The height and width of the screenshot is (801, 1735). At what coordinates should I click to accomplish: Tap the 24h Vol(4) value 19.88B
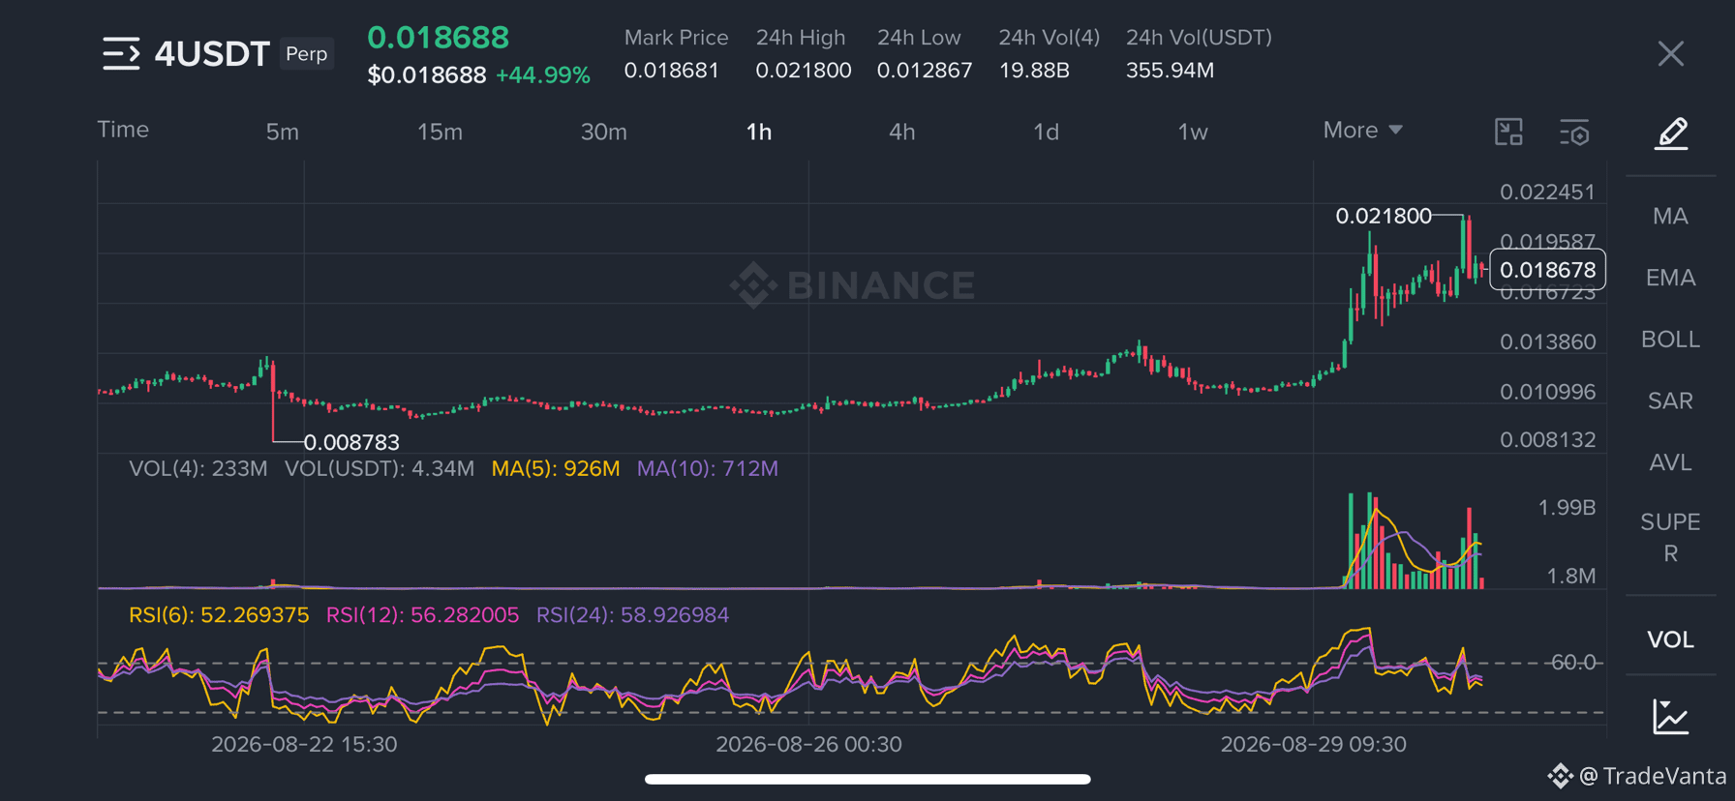tap(1033, 71)
